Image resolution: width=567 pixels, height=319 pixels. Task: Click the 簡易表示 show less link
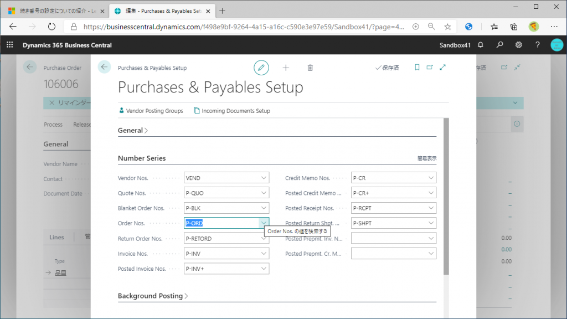click(x=427, y=158)
